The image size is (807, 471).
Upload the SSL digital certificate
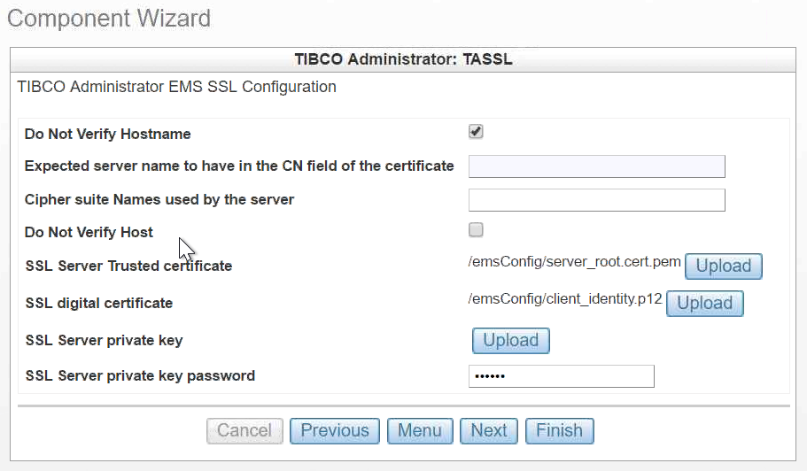[x=704, y=303]
